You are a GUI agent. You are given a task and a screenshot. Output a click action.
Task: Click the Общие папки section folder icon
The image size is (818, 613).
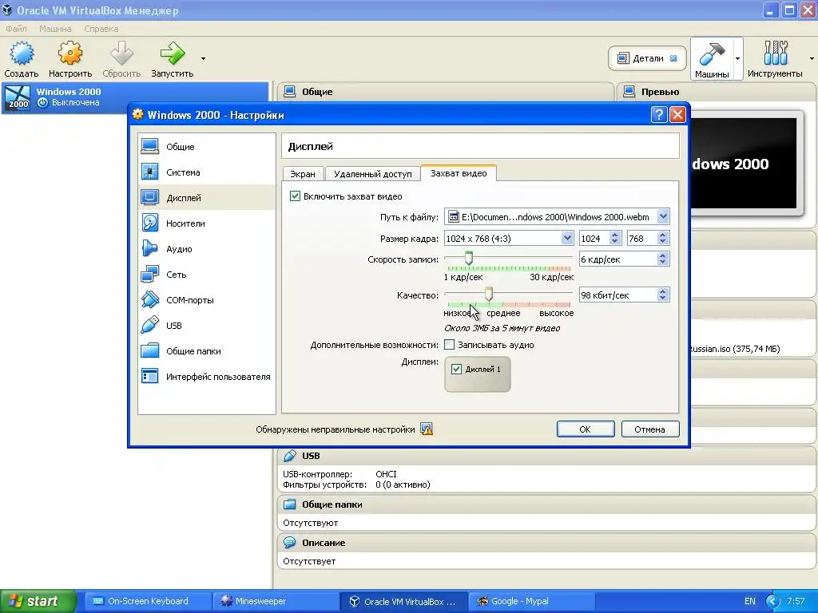(x=289, y=504)
